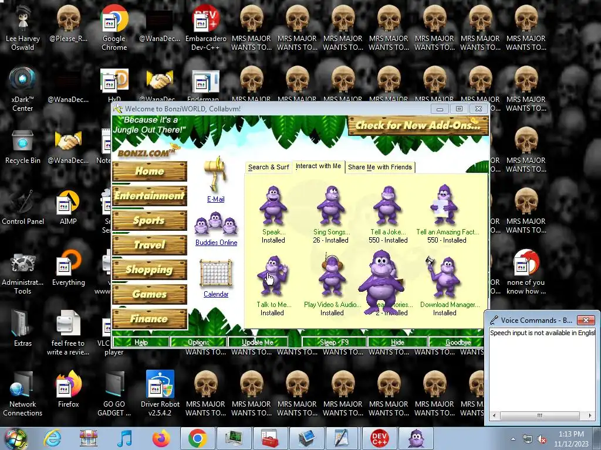Image resolution: width=601 pixels, height=450 pixels.
Task: Click the Calendar link text
Action: point(216,294)
